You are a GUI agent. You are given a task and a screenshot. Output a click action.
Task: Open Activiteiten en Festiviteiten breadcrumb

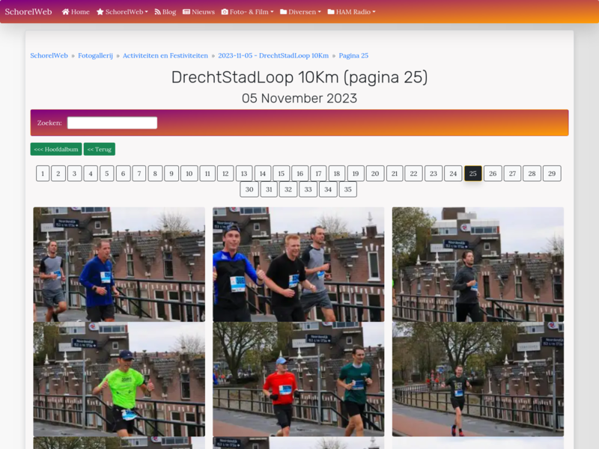pos(165,55)
